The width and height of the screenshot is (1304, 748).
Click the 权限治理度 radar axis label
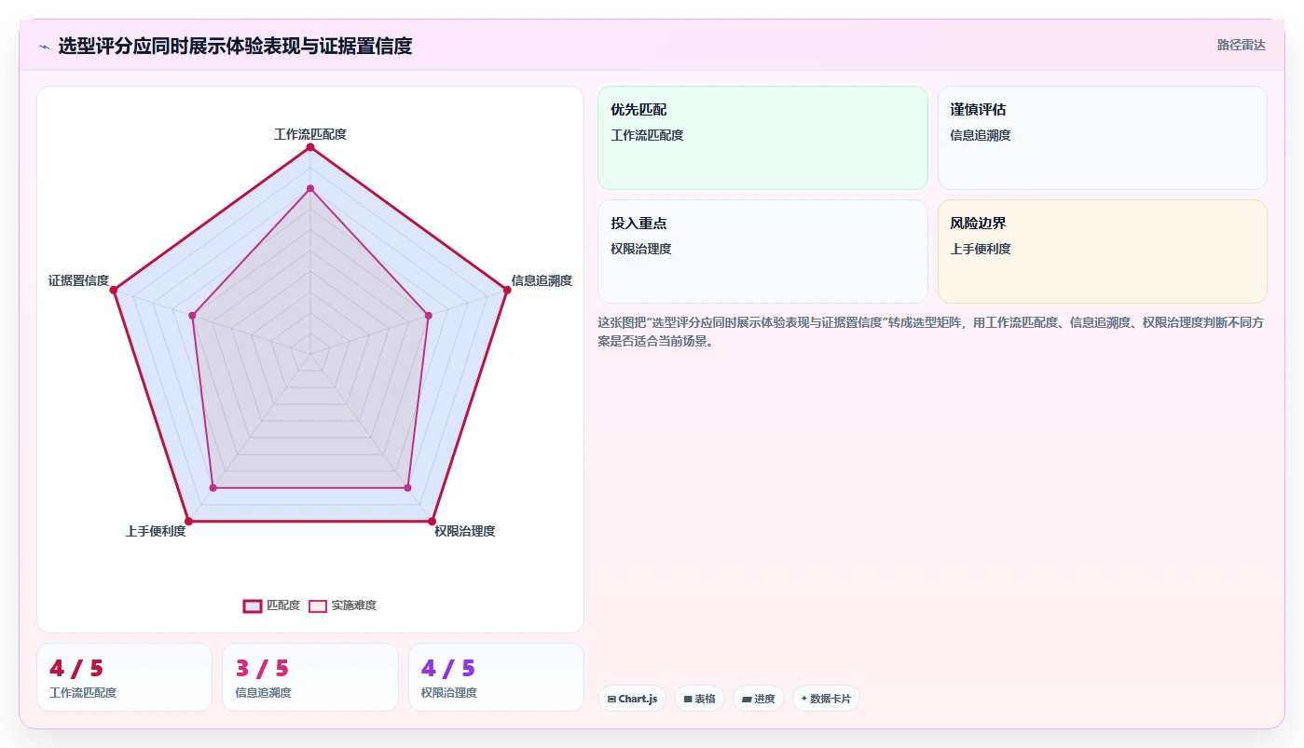click(465, 531)
